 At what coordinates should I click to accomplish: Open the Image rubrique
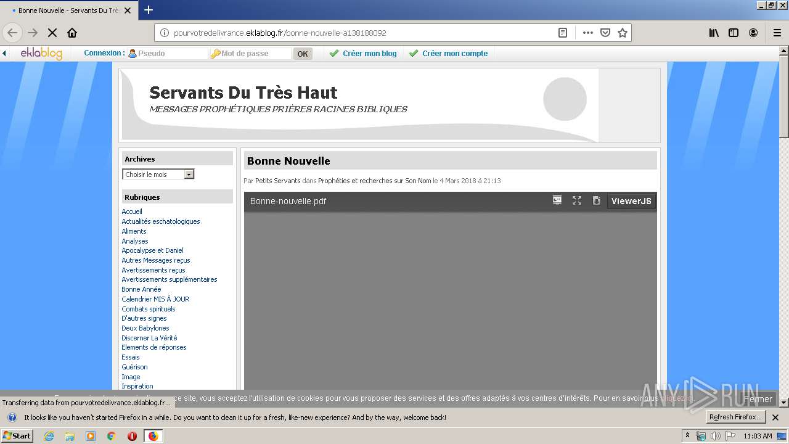pyautogui.click(x=131, y=377)
